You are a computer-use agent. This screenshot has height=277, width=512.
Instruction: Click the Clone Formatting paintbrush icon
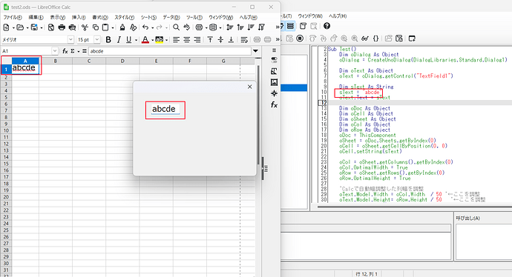click(122, 27)
